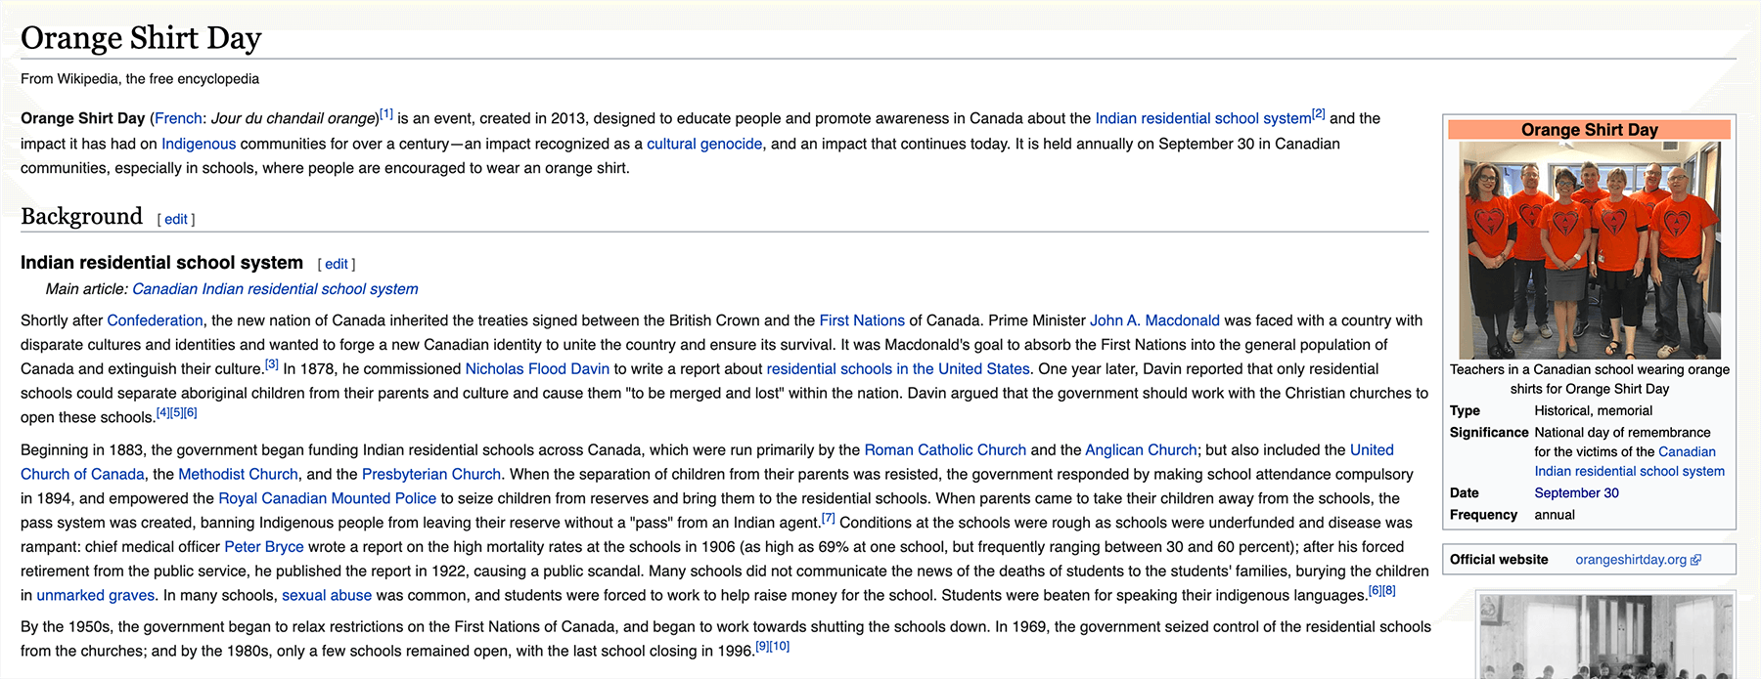Click the Orange Shirt Day page title
Viewport: 1761px width, 679px height.
[141, 38]
